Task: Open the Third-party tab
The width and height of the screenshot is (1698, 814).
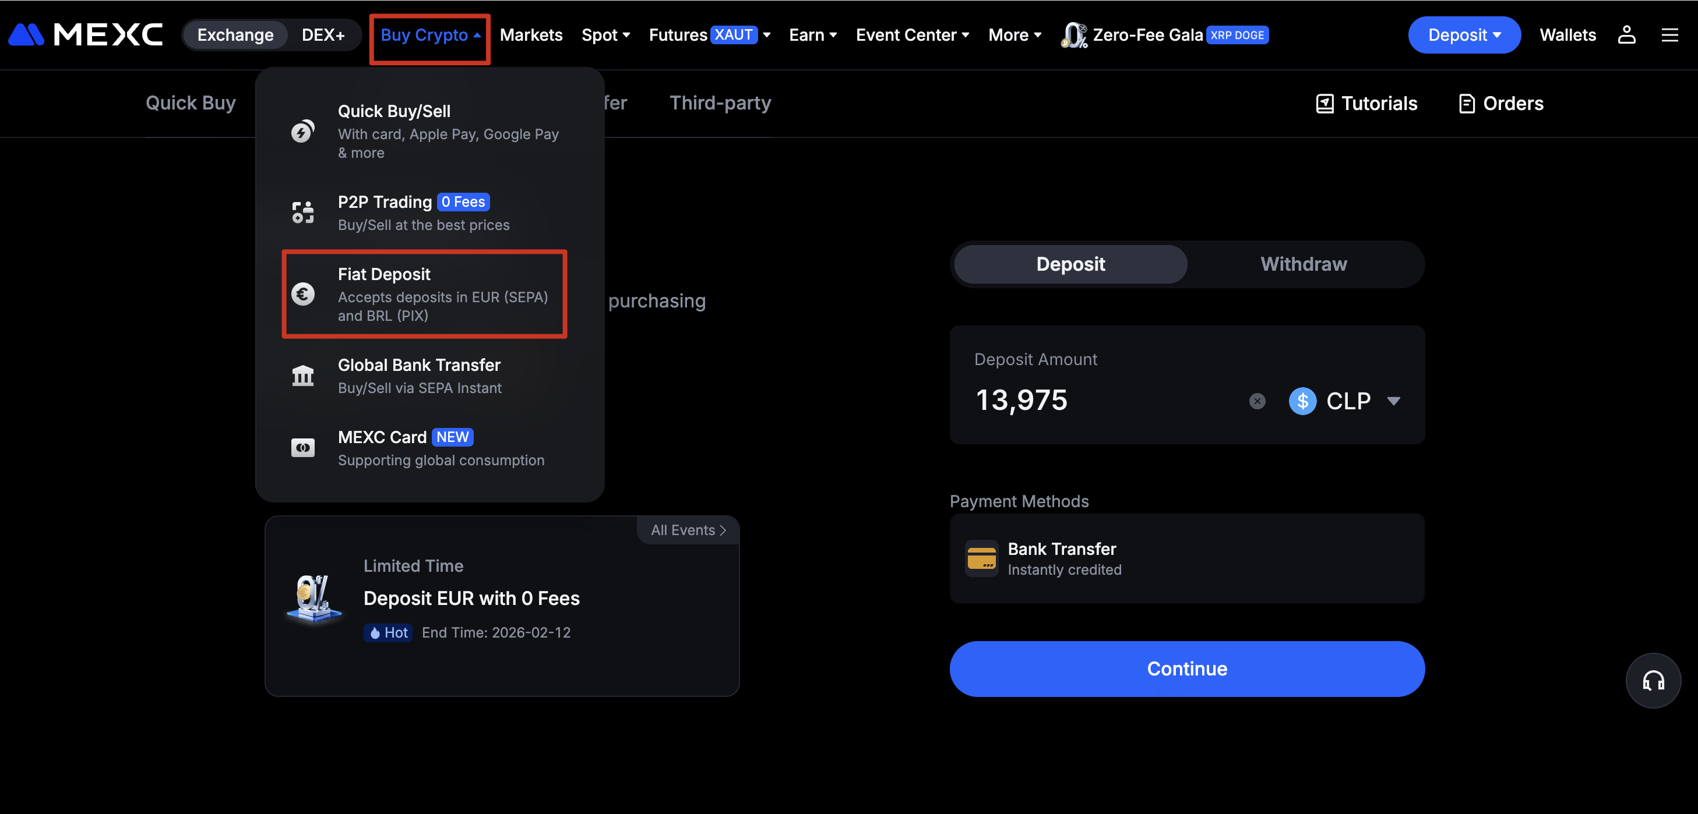Action: [720, 102]
